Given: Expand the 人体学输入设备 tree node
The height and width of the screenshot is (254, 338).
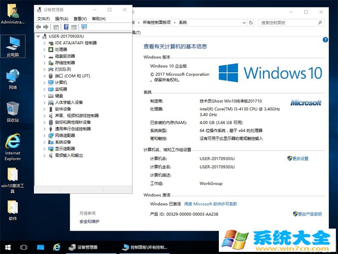Looking at the screenshot, I should [x=44, y=102].
